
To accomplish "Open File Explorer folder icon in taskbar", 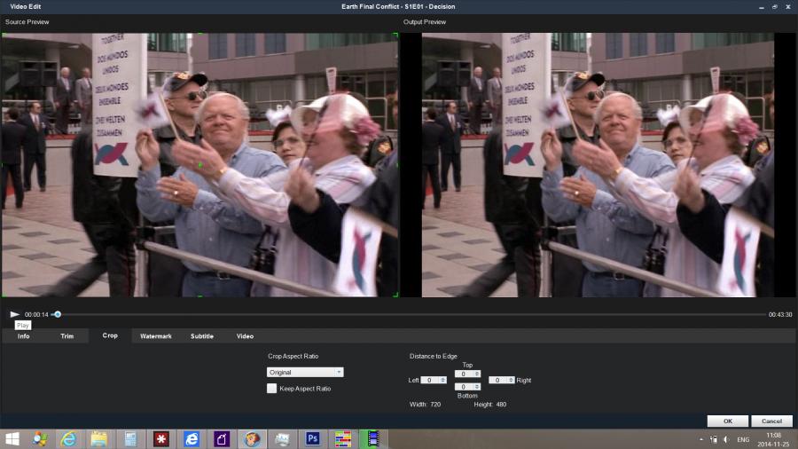I will click(x=99, y=438).
